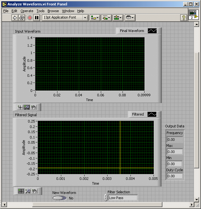Toggle the New Waveform switch
The width and height of the screenshot is (201, 209).
pyautogui.click(x=60, y=198)
